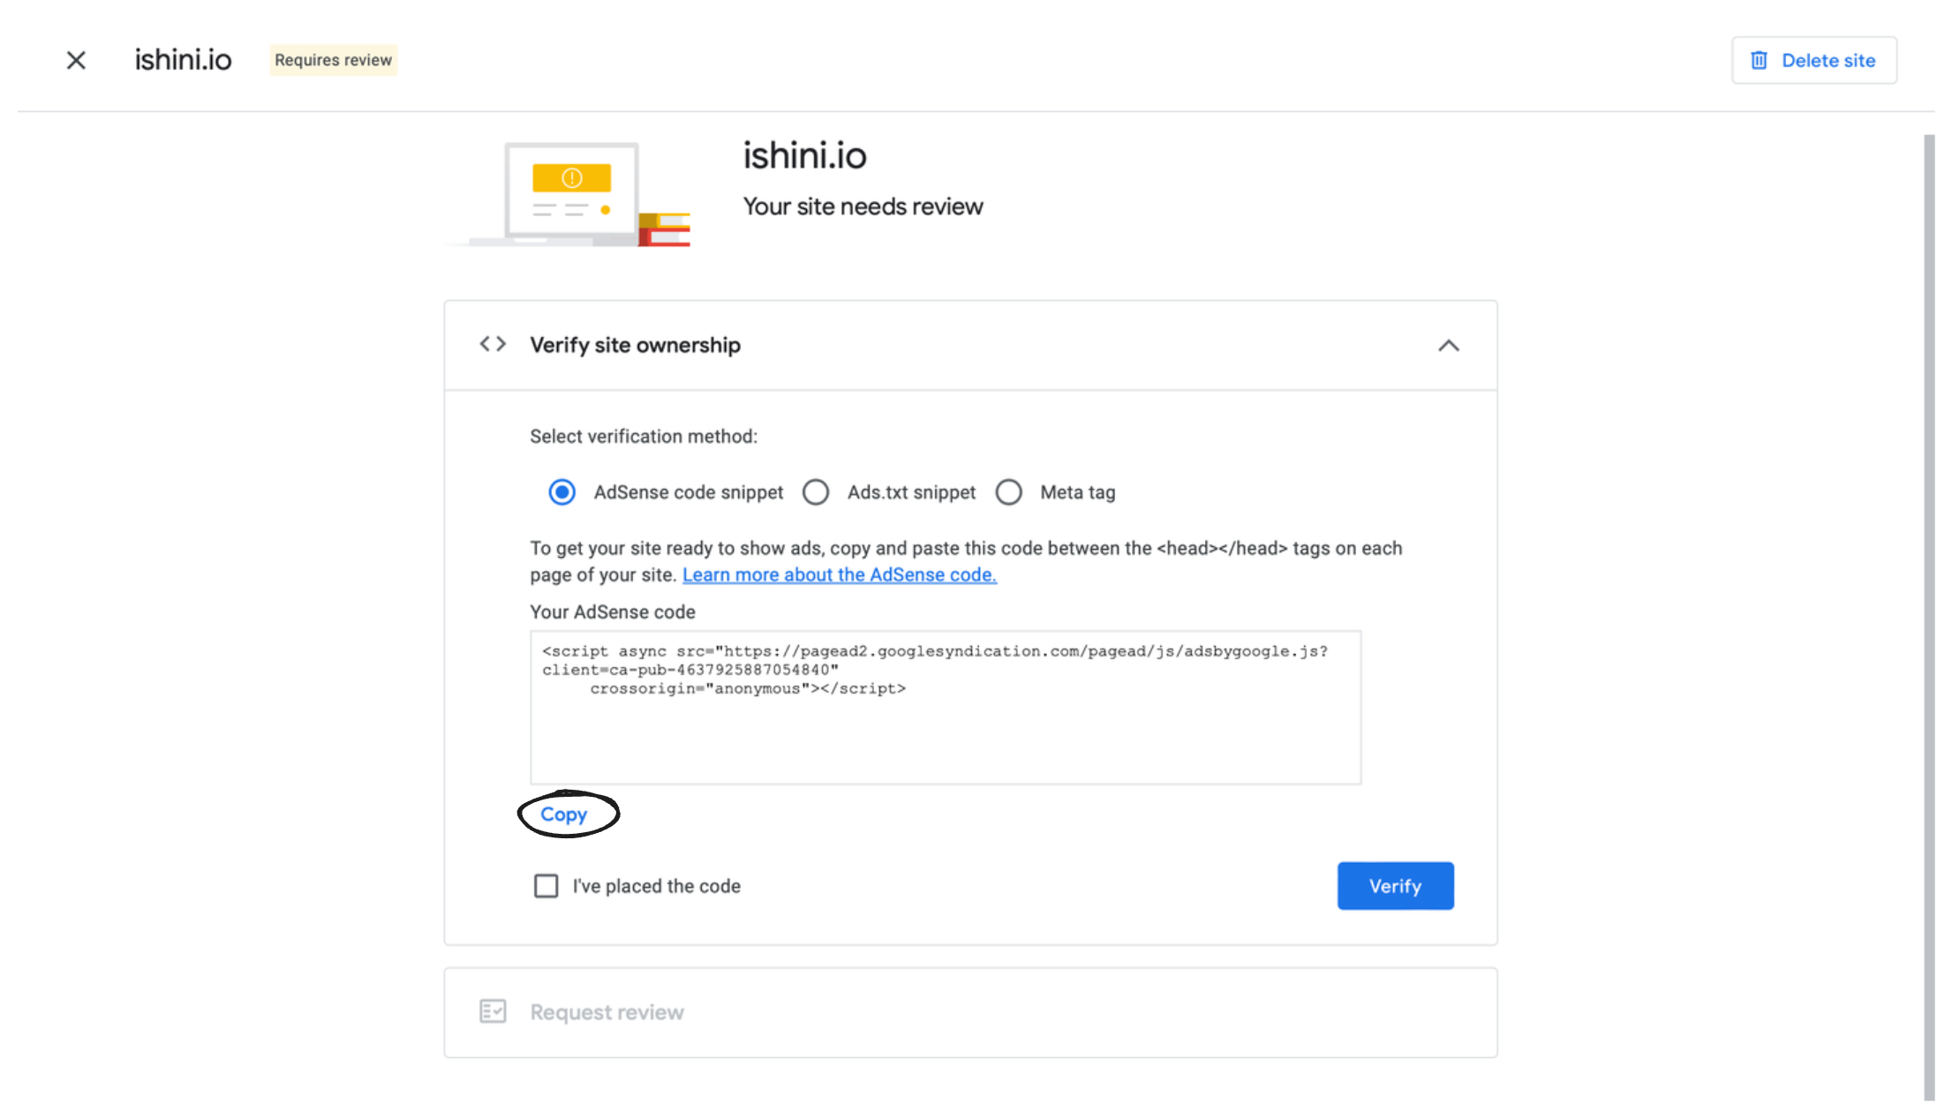The height and width of the screenshot is (1118, 1952).
Task: Click the Request review clipboard icon
Action: pyautogui.click(x=493, y=1012)
